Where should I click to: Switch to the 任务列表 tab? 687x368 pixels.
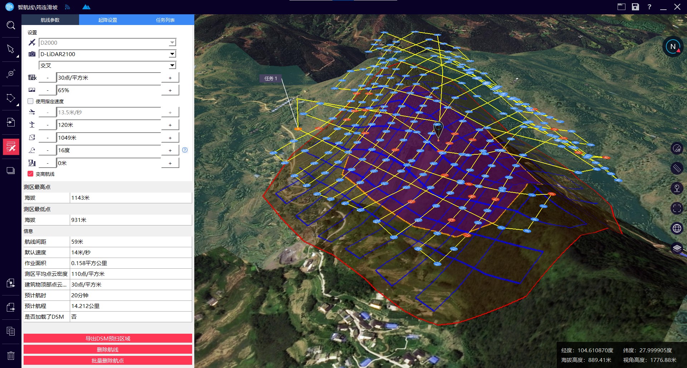pos(165,20)
